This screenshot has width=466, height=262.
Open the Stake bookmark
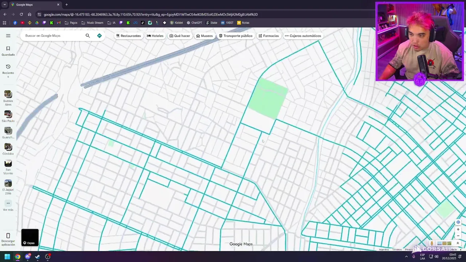click(212, 23)
